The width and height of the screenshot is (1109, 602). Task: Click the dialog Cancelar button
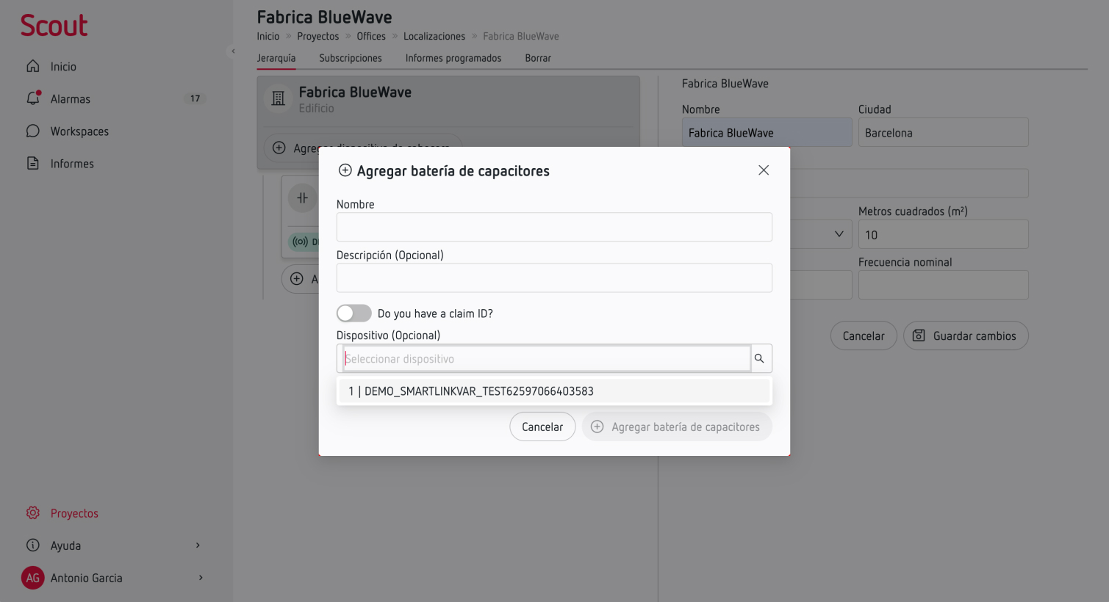point(542,427)
